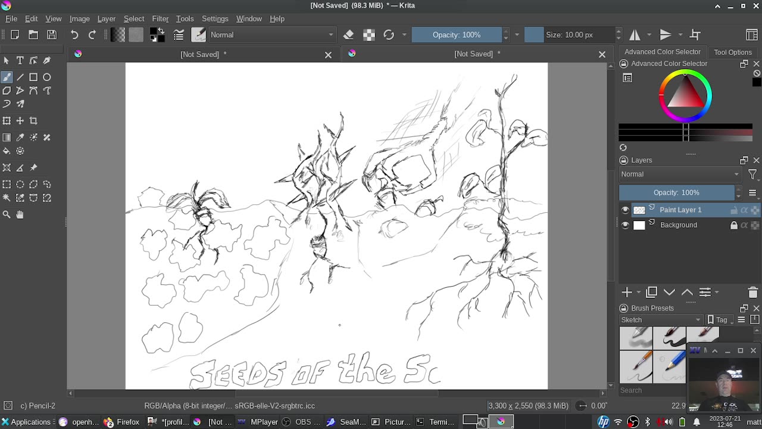Screen dimensions: 762x429
Task: Select the Rectangle shape tool
Action: coord(33,77)
